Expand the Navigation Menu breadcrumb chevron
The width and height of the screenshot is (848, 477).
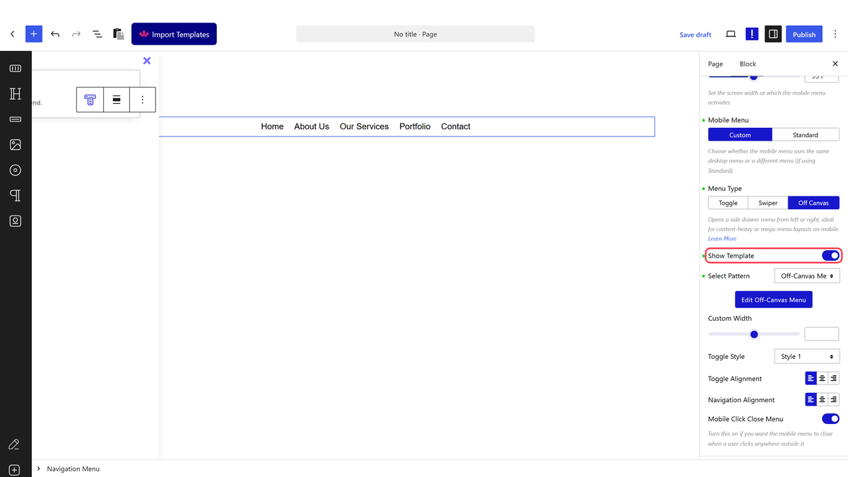point(38,469)
